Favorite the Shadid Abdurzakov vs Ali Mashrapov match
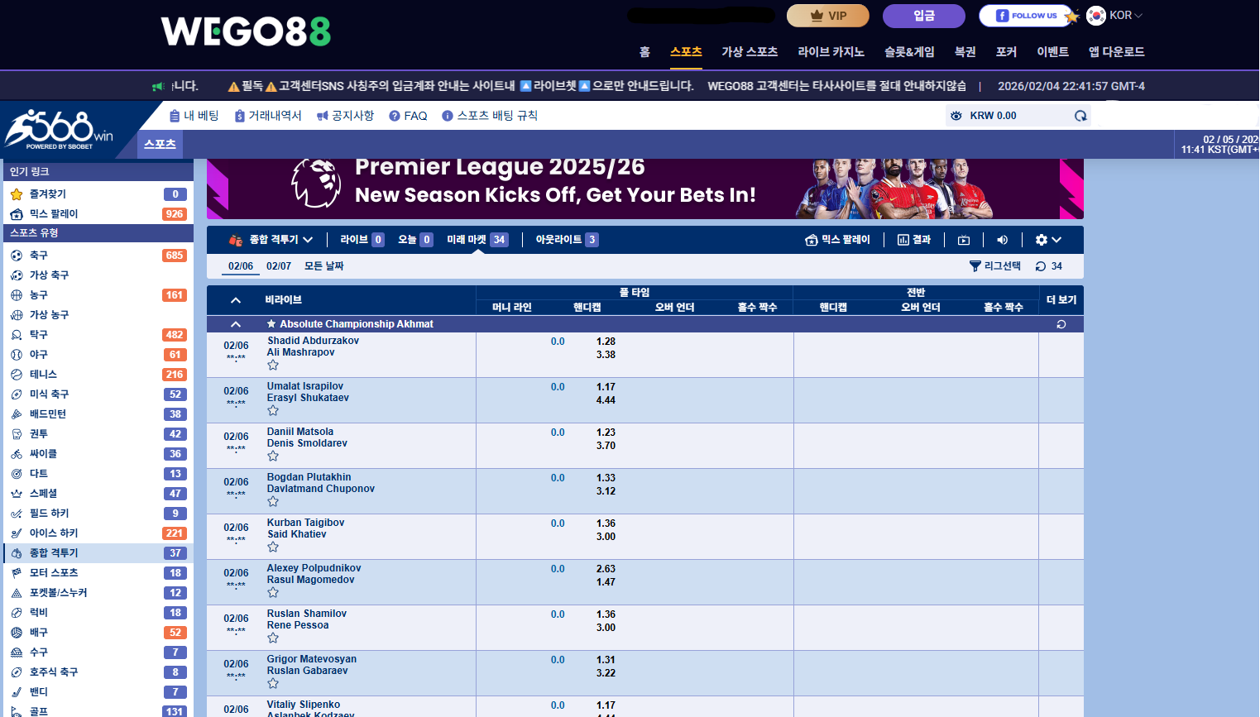This screenshot has height=717, width=1260. click(273, 365)
